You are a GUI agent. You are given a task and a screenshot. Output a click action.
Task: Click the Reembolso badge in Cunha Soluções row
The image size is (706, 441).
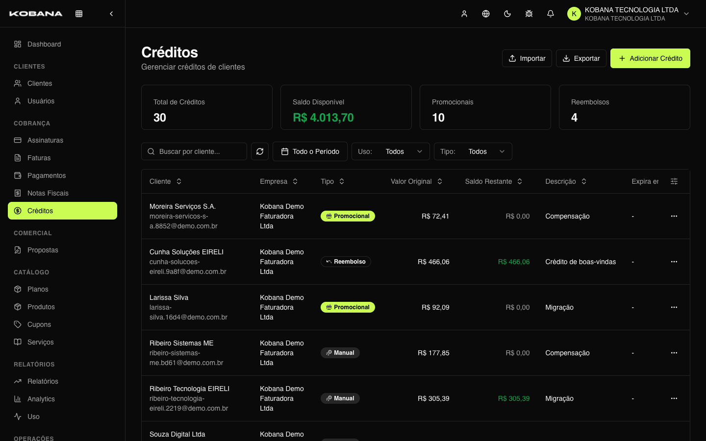(346, 262)
